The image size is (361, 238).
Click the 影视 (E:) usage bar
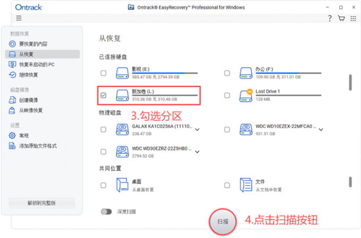point(165,73)
